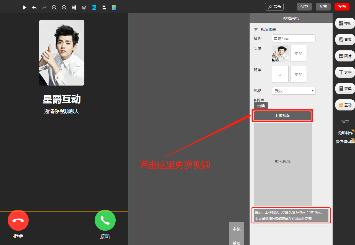Click the zoom out magnifier icon
Image resolution: width=355 pixels, height=245 pixels.
click(x=64, y=7)
